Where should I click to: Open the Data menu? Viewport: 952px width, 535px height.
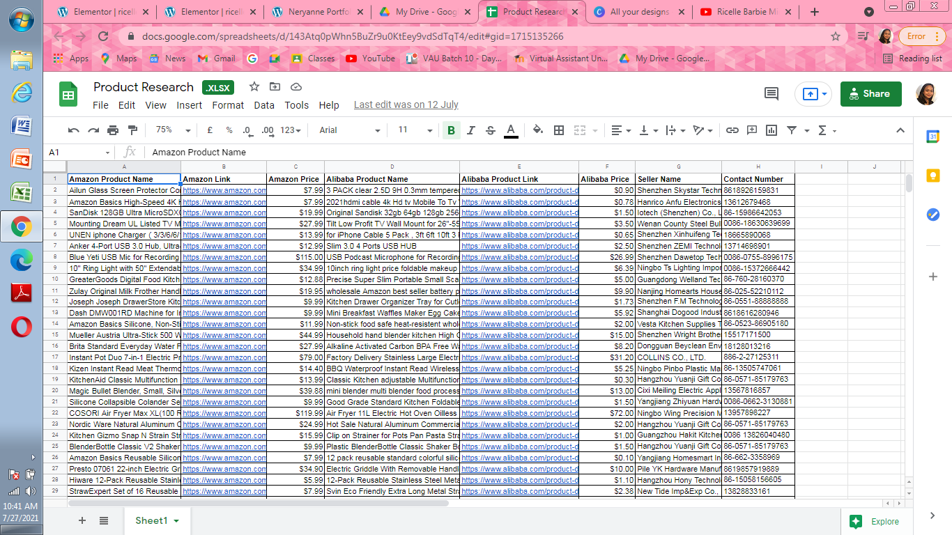[264, 105]
